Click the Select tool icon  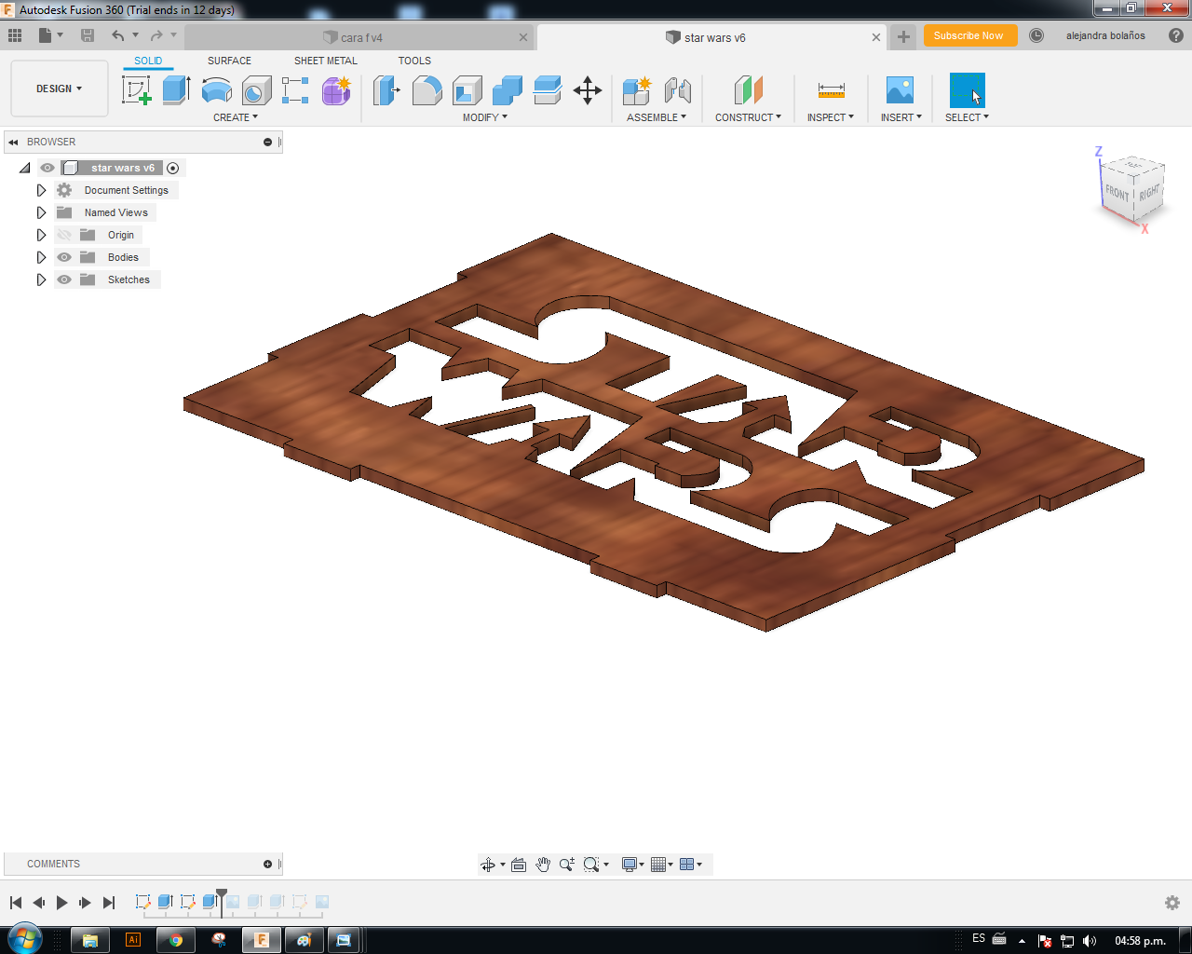(967, 90)
